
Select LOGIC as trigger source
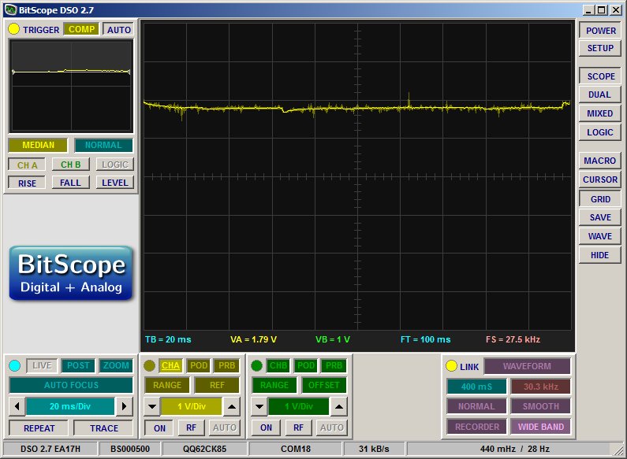(115, 165)
